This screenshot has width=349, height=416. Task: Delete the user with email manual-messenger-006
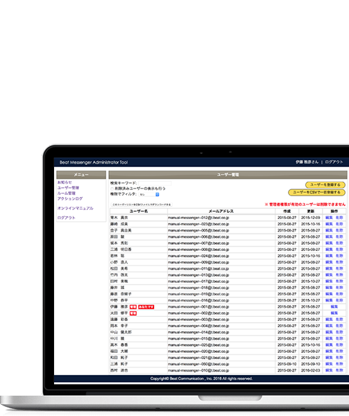(339, 236)
